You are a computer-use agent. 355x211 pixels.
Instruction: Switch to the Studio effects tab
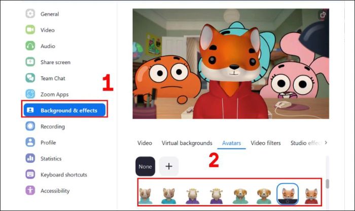coord(306,143)
